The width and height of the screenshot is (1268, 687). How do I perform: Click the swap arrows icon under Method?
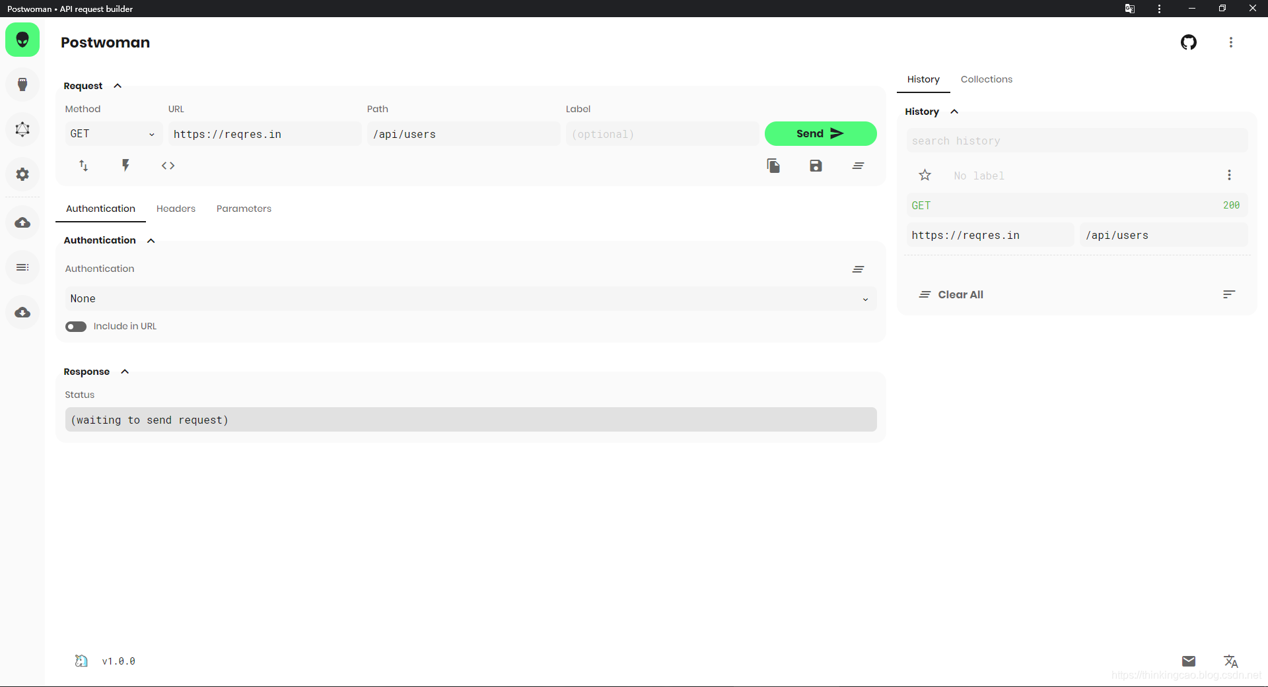tap(83, 166)
